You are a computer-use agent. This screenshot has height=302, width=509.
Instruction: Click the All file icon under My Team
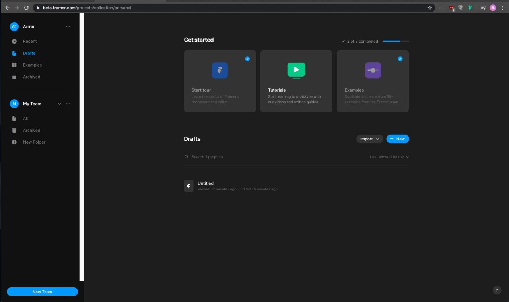coord(14,119)
